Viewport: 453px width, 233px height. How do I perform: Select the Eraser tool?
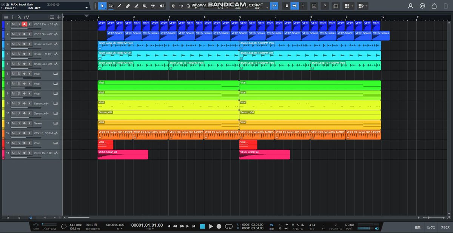coord(128,6)
